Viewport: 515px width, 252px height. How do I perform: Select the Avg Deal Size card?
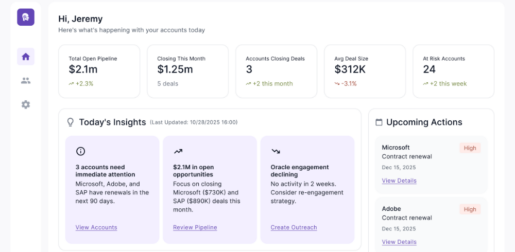click(x=365, y=71)
